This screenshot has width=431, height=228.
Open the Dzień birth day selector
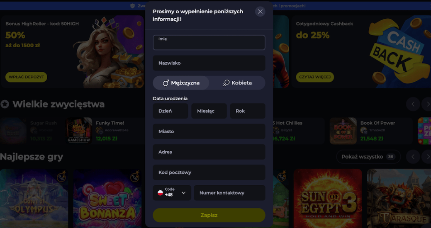170,111
